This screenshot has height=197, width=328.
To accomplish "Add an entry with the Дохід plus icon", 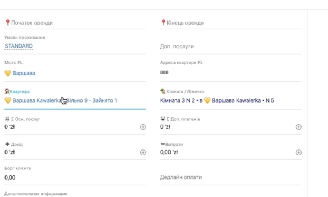I will tap(143, 152).
